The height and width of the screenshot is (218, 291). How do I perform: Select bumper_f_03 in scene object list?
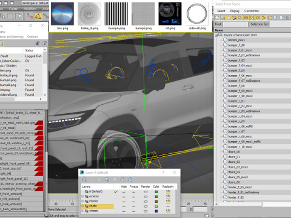pos(236,61)
